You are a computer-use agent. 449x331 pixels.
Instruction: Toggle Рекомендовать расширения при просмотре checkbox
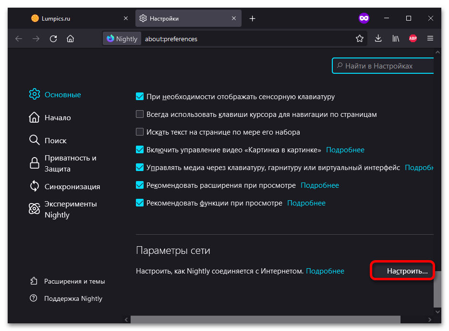tap(140, 185)
